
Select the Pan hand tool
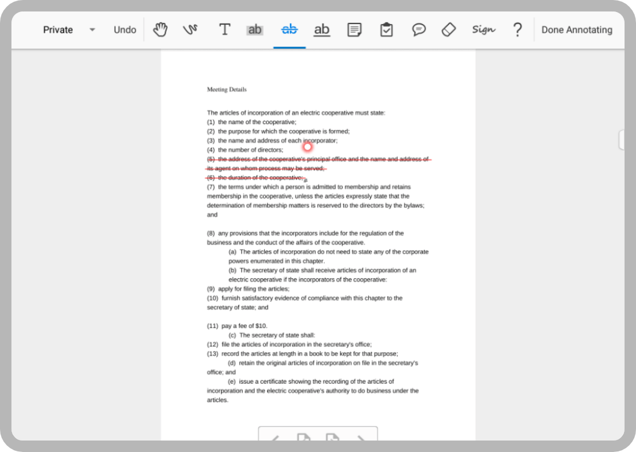point(160,30)
